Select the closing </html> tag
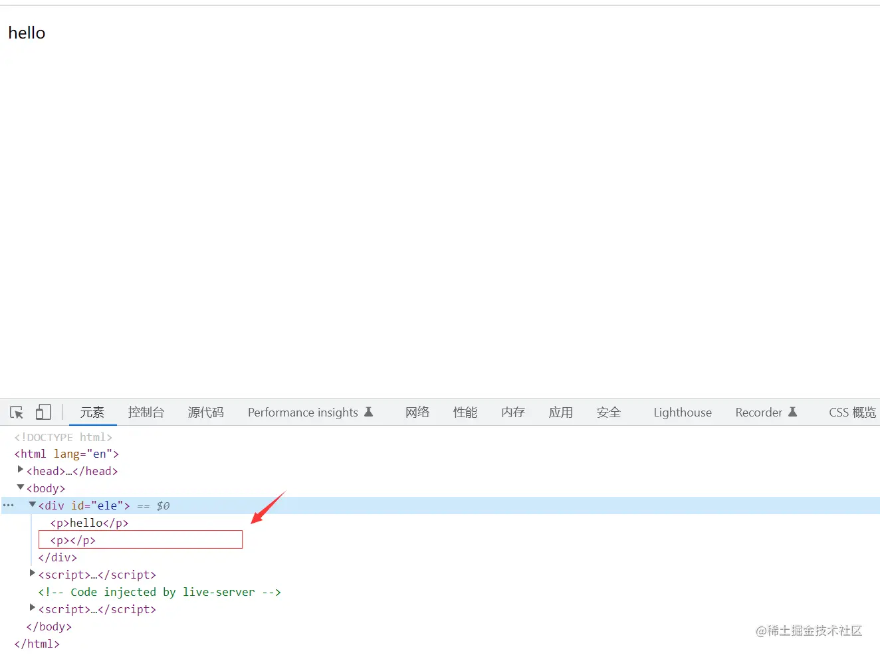The image size is (880, 655). coord(37,644)
